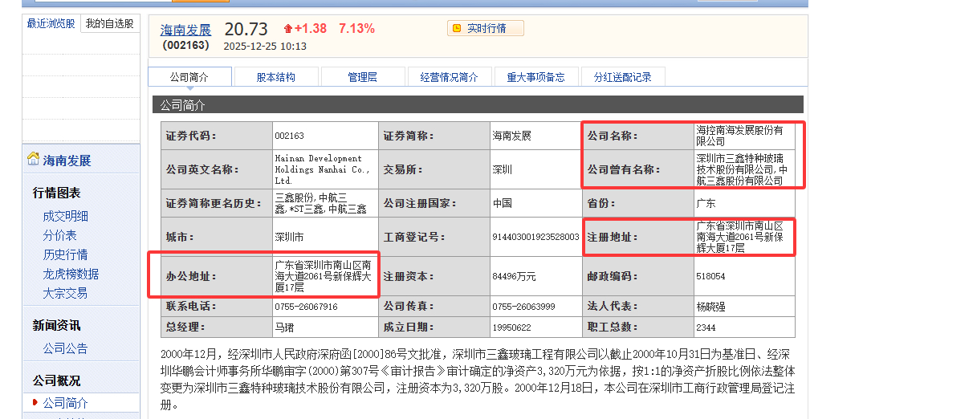Click English name Hainan Development Holdings Nanhai
This screenshot has height=419, width=977.
322,169
